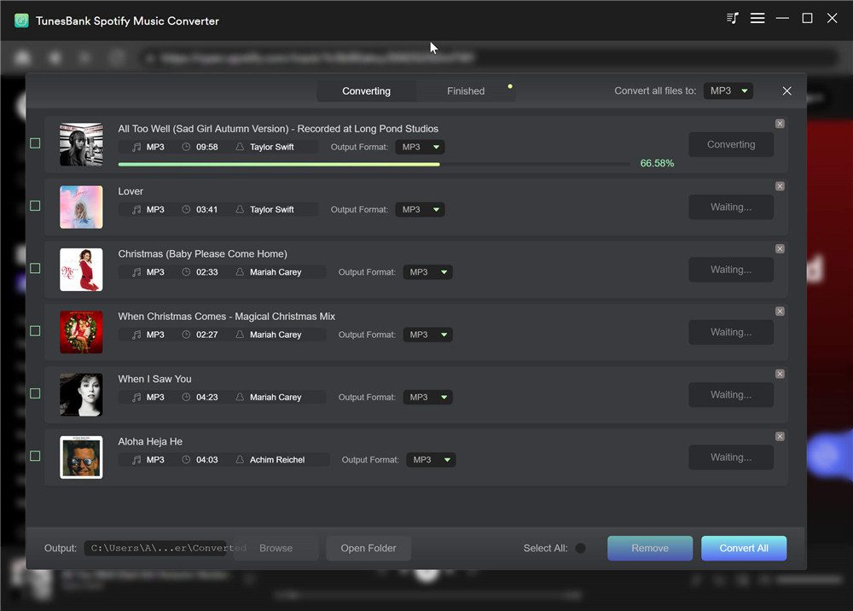The width and height of the screenshot is (853, 611).
Task: Select the Aloha Heja He checkbox
Action: [35, 456]
